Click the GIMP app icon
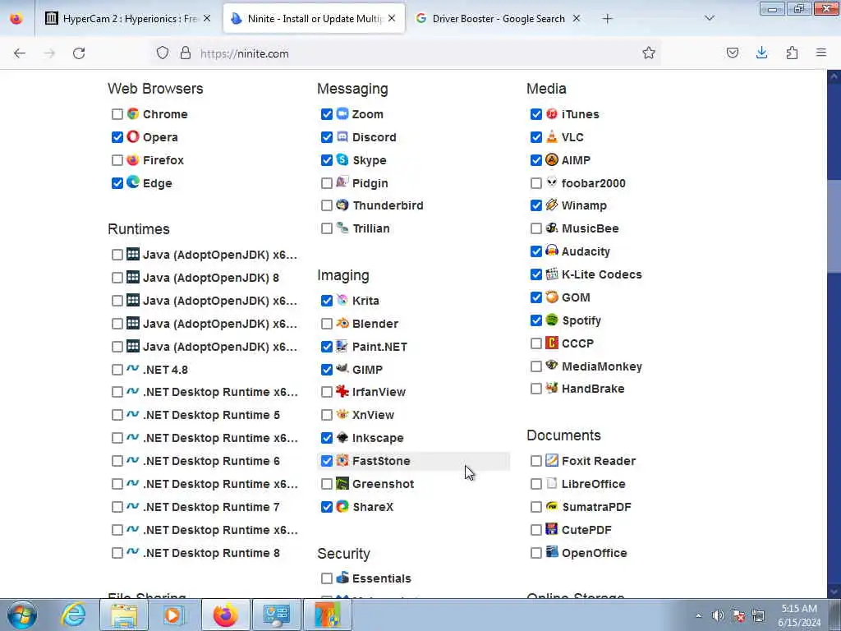This screenshot has height=631, width=841. [x=342, y=369]
